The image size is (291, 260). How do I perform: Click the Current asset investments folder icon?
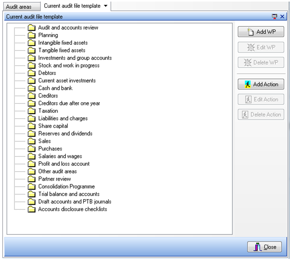click(32, 80)
